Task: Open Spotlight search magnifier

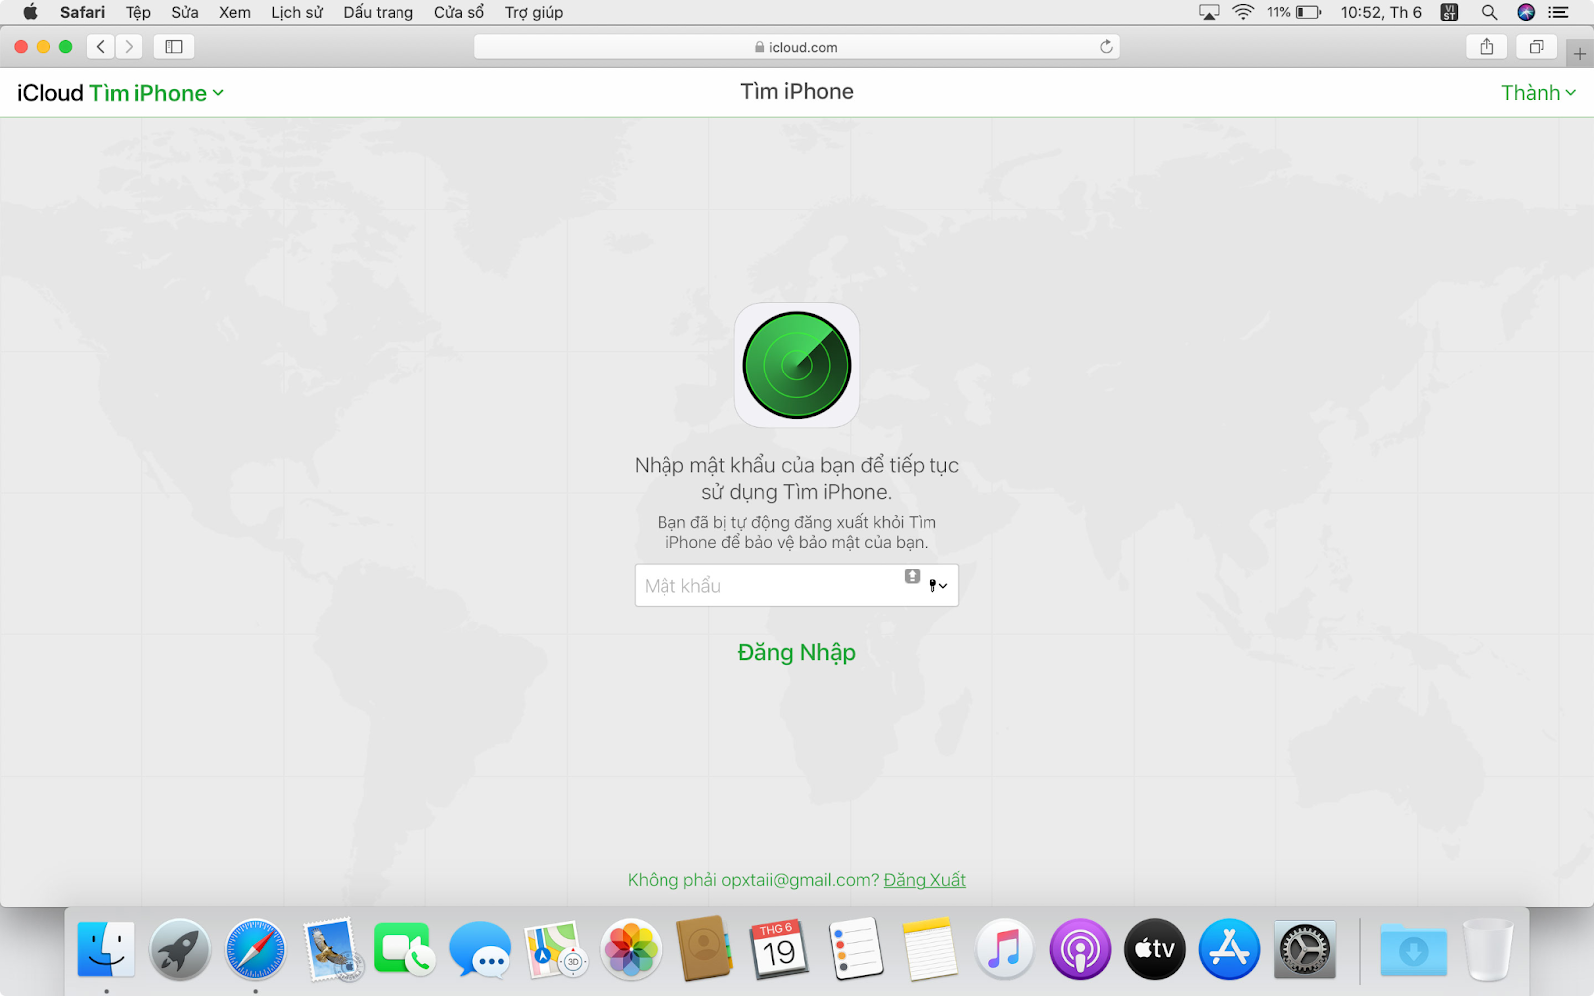Action: [x=1489, y=12]
